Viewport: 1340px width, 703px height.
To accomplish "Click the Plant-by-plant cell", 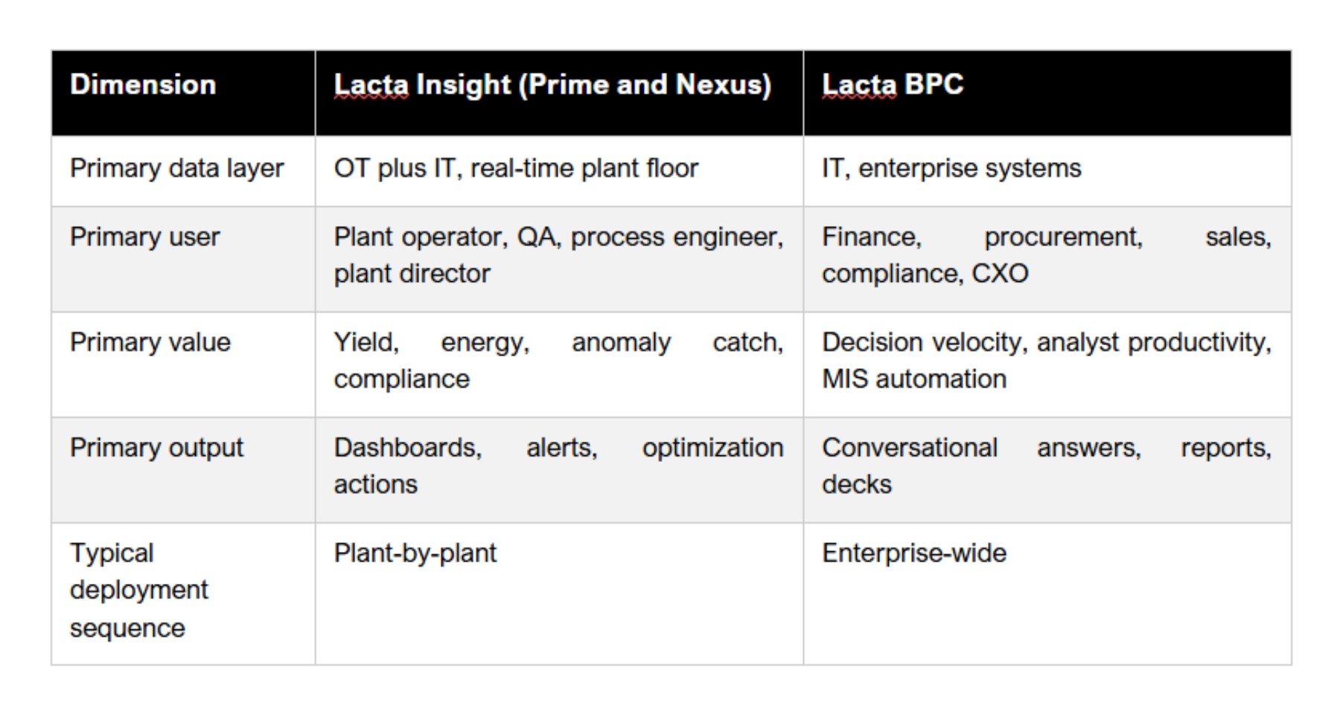I will point(415,553).
